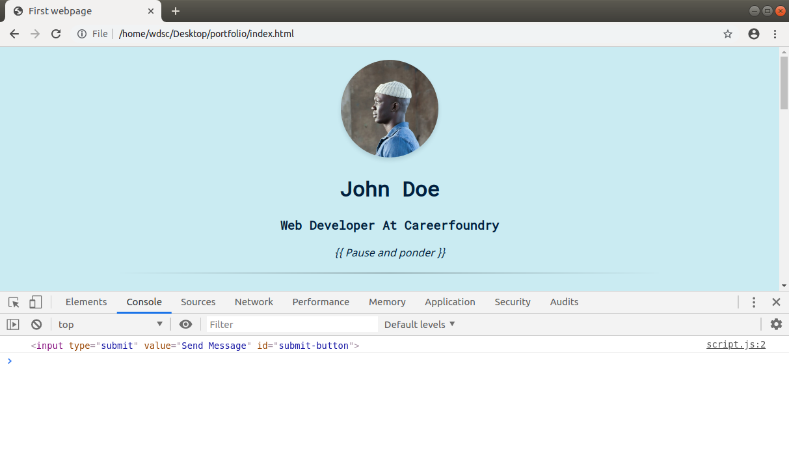
Task: Switch to the Elements tab
Action: 86,302
